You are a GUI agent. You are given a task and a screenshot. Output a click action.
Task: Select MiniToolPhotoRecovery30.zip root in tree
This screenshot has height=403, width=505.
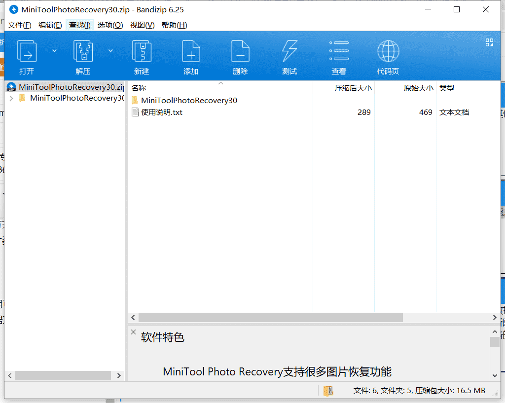click(72, 87)
